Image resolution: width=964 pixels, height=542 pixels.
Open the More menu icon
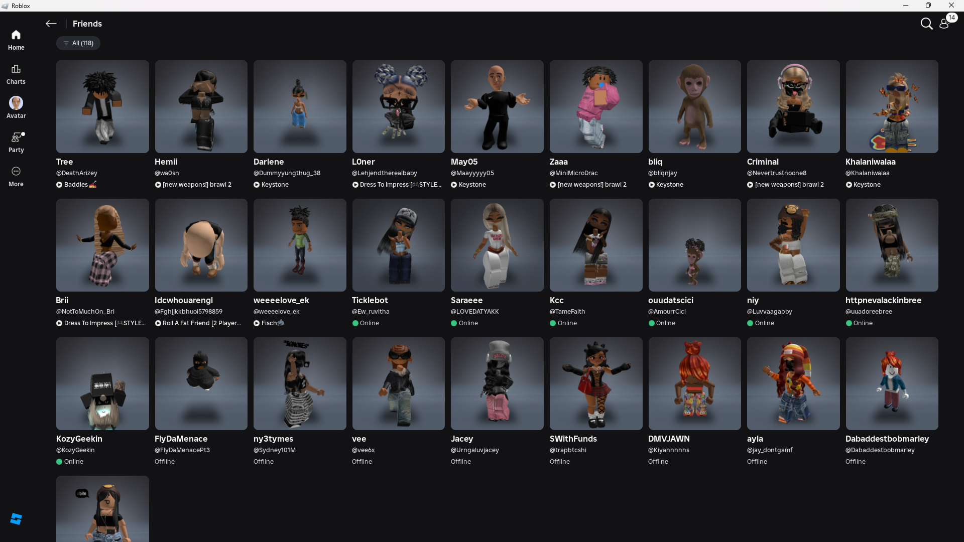pyautogui.click(x=16, y=172)
